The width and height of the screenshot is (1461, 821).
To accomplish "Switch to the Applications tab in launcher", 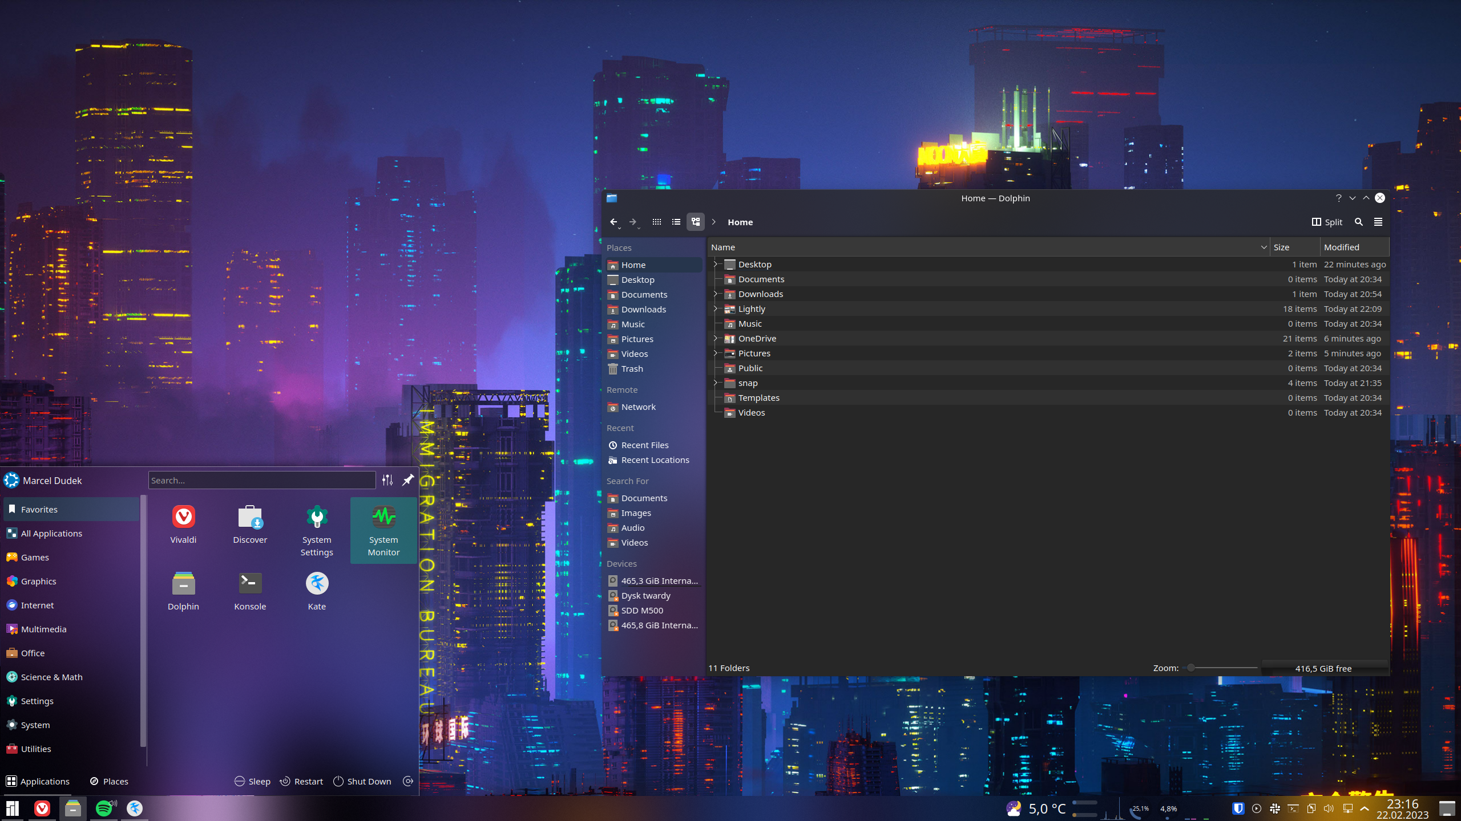I will point(38,781).
